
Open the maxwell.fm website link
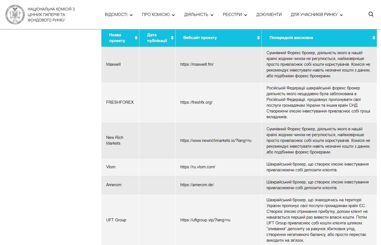pos(197,64)
